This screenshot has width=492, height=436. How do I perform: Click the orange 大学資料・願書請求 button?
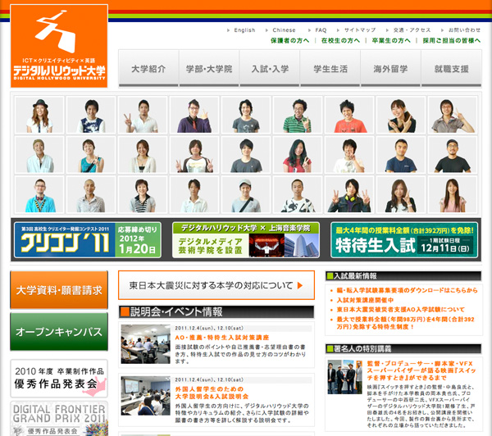[x=59, y=290]
